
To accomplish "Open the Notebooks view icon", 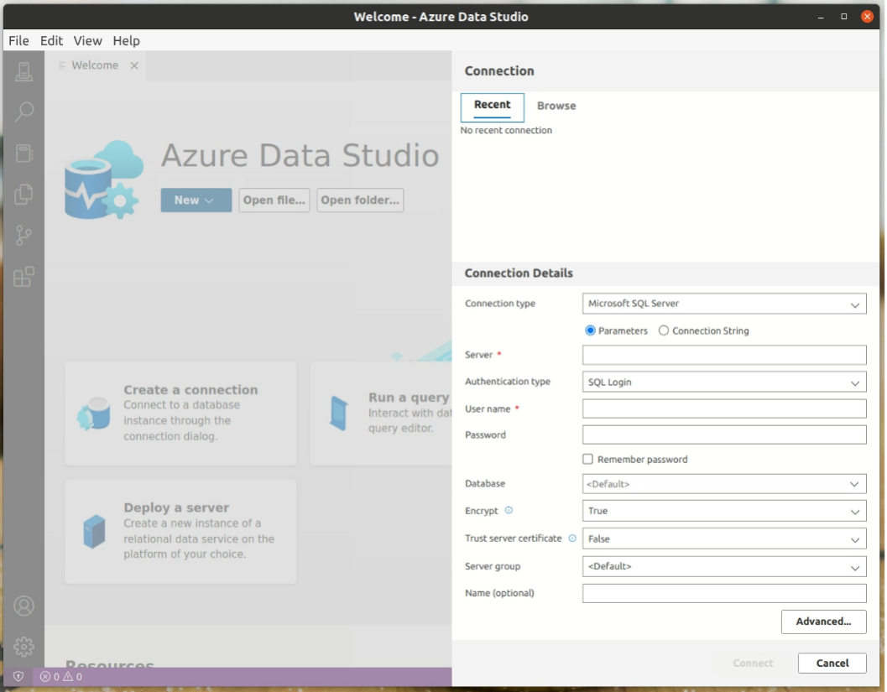I will (23, 153).
